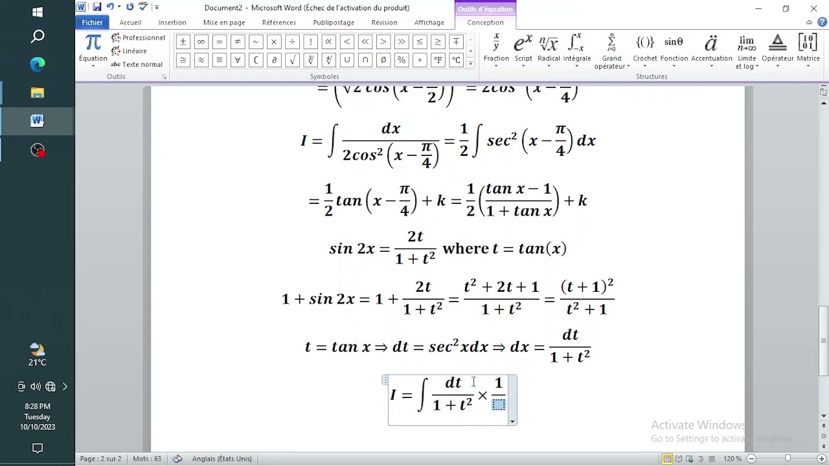
Task: Click the zoom slider handle in the status bar
Action: [x=788, y=459]
